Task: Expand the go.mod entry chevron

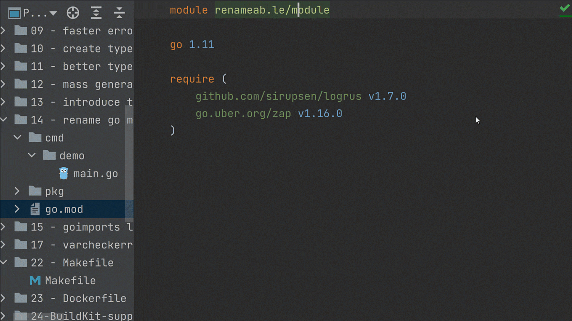Action: 17,209
